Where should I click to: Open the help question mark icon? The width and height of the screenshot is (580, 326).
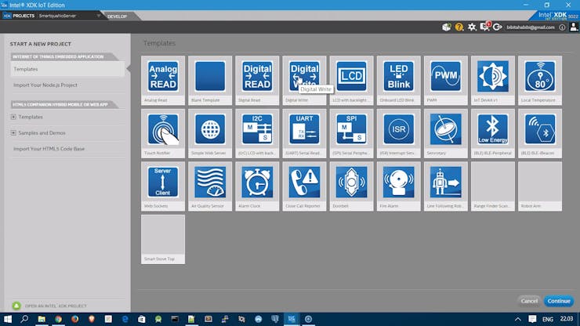[x=459, y=27]
